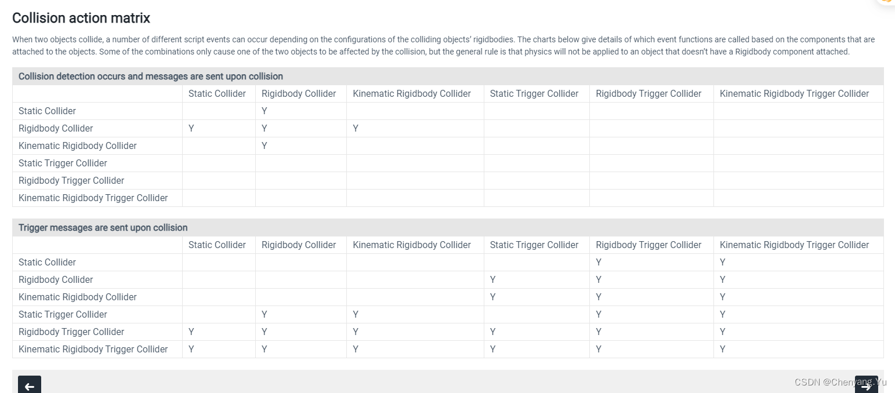Go to previous page with left arrow button
Image resolution: width=895 pixels, height=393 pixels.
point(30,385)
